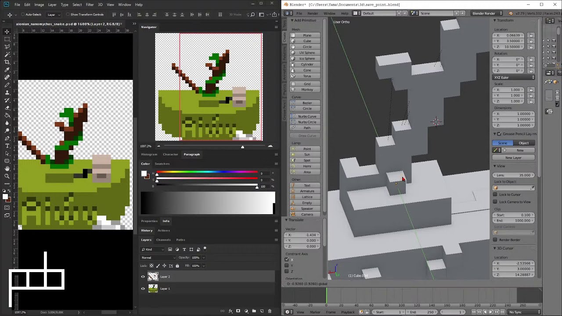Open layer blending mode Normal dropdown

tap(157, 258)
